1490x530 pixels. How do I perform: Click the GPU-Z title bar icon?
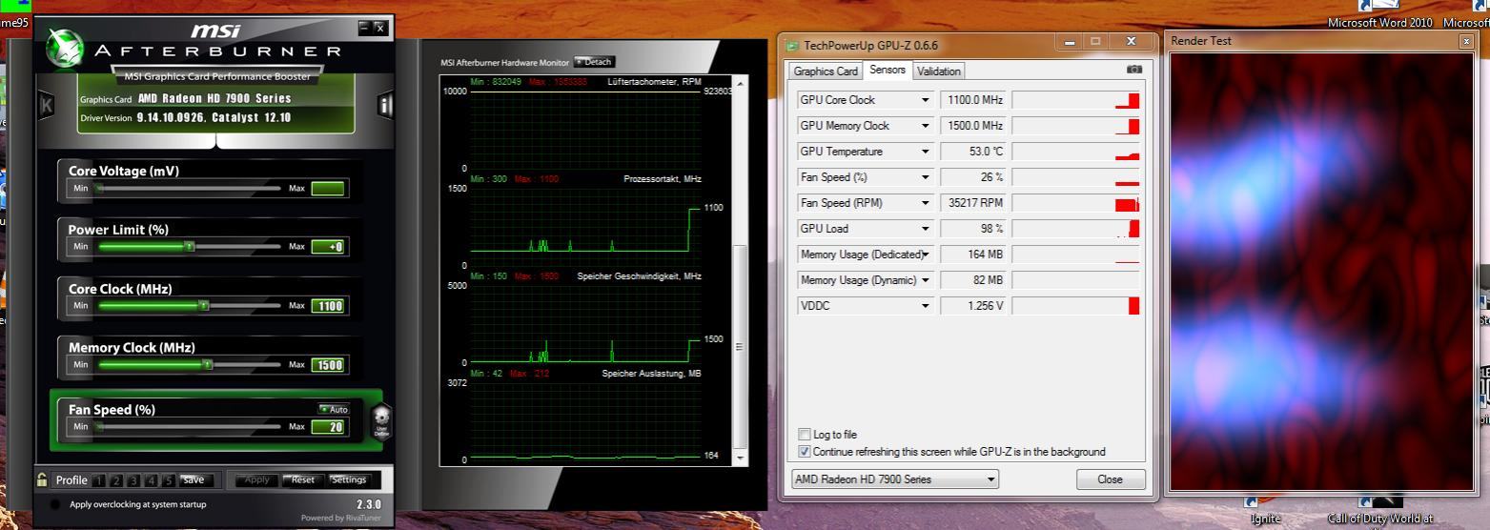[792, 45]
